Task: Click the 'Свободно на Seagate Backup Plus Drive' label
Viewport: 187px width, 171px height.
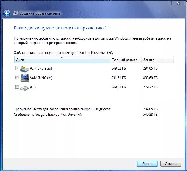Action: coord(48,115)
